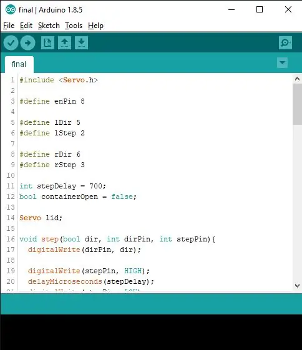This screenshot has height=350, width=302.
Task: Click on 'digitalWrite(dirPin, dir);' line
Action: [84, 250]
